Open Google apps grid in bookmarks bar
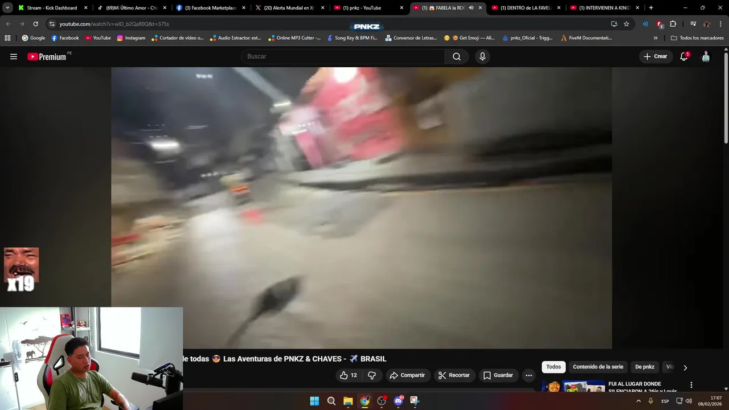The image size is (729, 410). (x=7, y=38)
